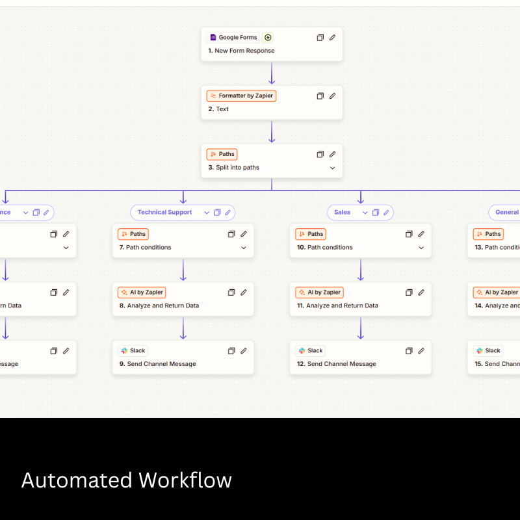Rename the leftmost partially visible path
Image resolution: width=520 pixels, height=520 pixels.
(46, 213)
